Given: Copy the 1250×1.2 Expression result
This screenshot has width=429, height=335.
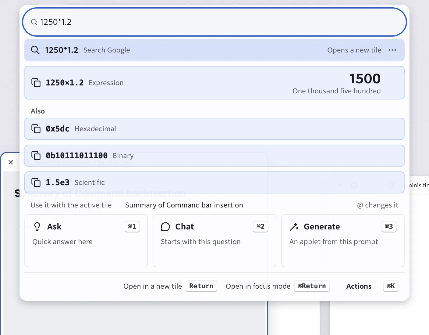Looking at the screenshot, I should click(x=36, y=83).
